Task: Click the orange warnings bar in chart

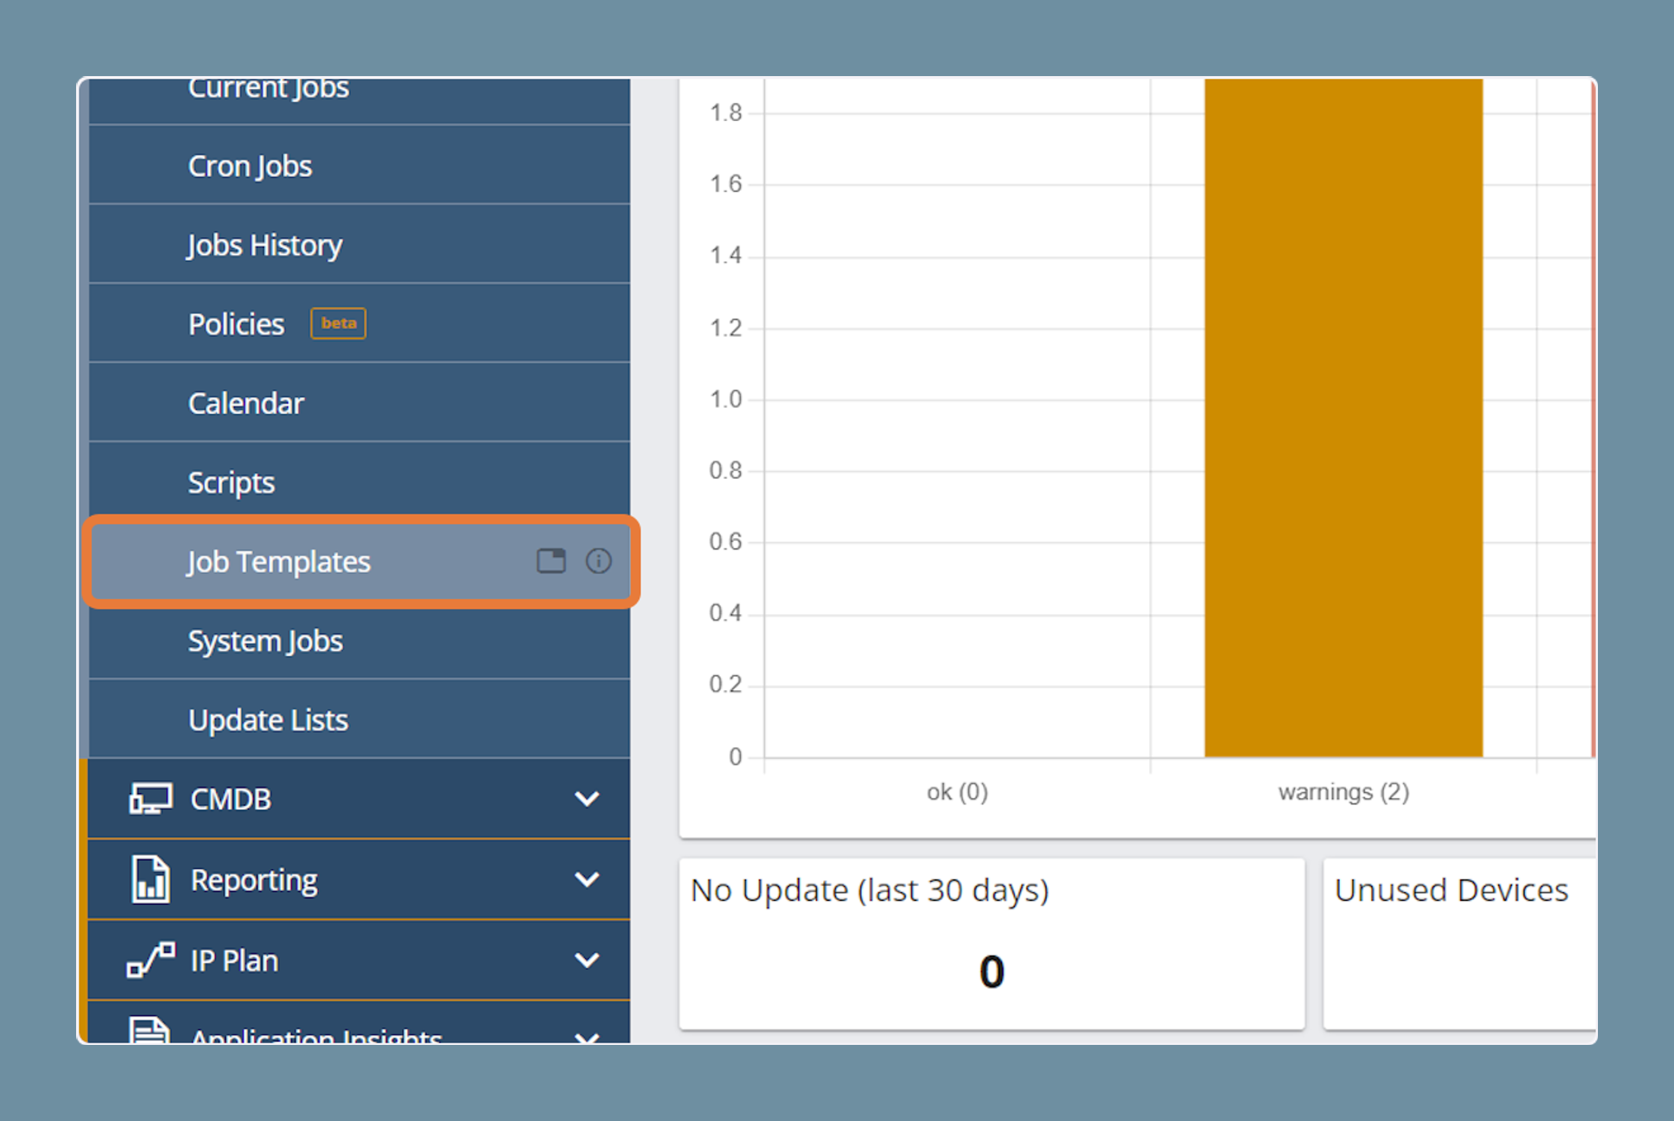Action: [x=1343, y=417]
